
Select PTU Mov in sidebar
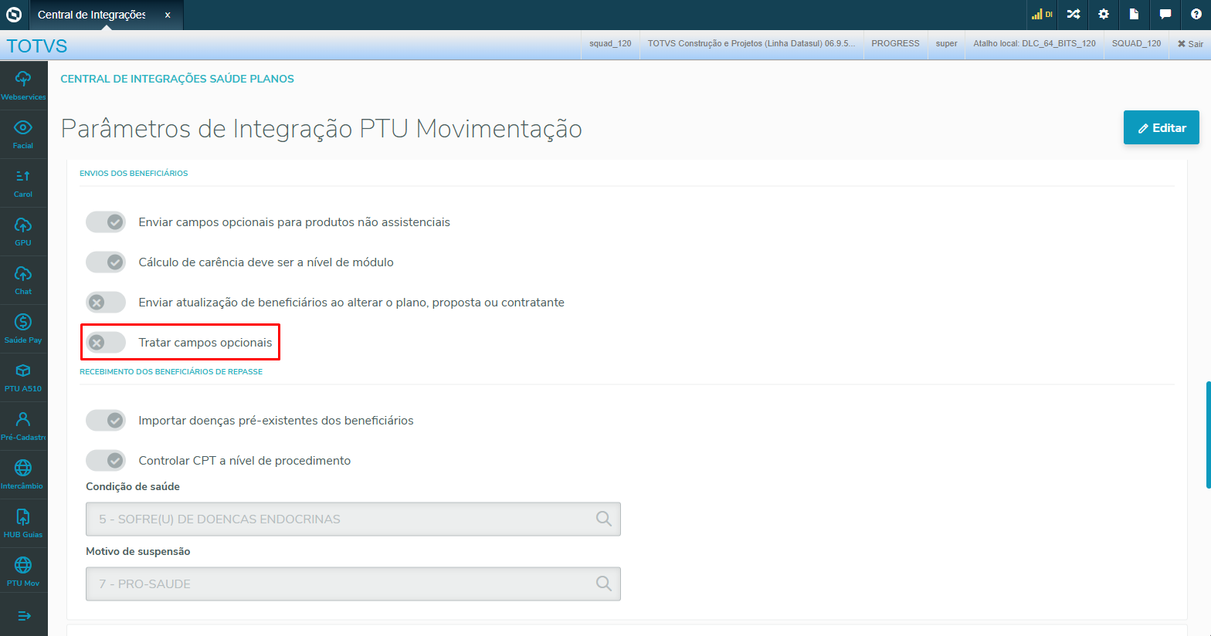(x=23, y=572)
